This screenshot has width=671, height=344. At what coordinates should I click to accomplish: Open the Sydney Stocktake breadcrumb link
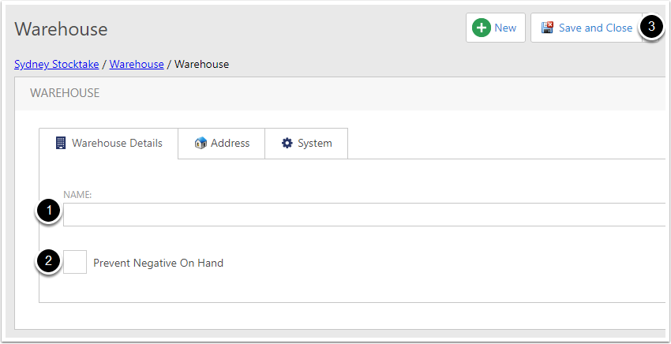click(57, 64)
